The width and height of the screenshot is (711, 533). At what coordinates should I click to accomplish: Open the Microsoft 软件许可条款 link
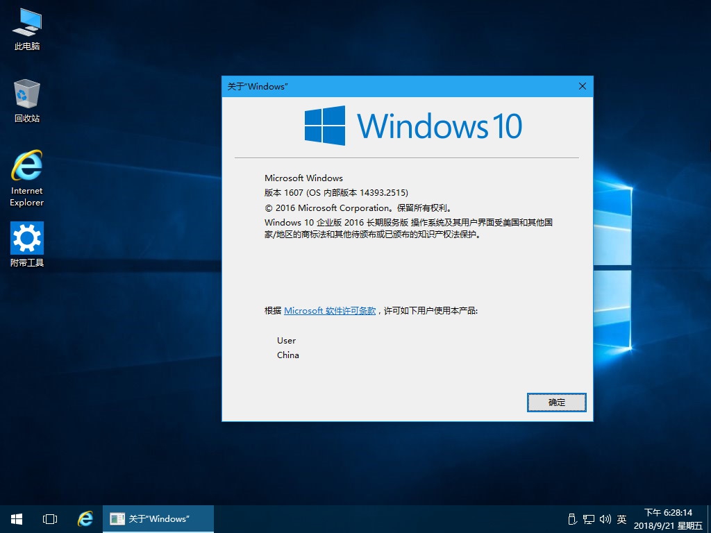[330, 310]
